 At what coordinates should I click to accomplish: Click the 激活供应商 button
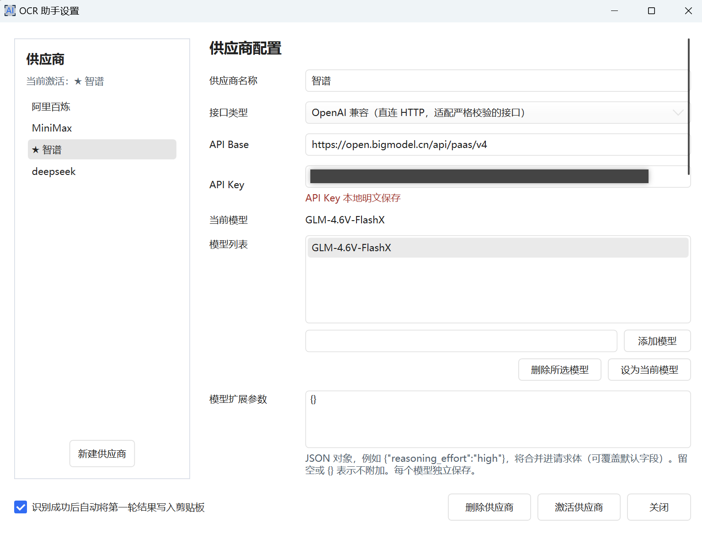pyautogui.click(x=579, y=507)
